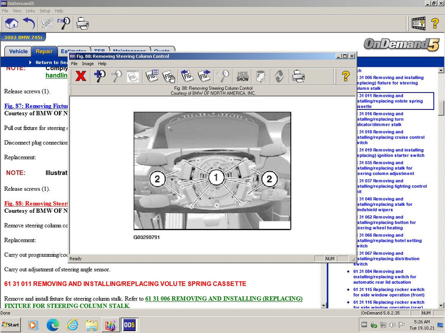Close figure with the red X icon
445x333 pixels.
click(81, 76)
